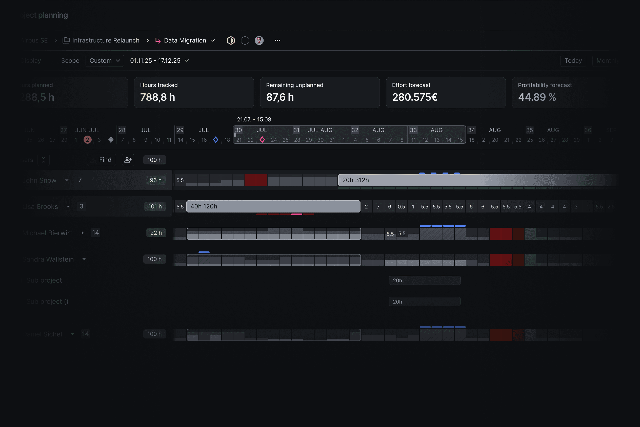Open the three-dots more options menu
This screenshot has height=427, width=640.
tap(277, 40)
